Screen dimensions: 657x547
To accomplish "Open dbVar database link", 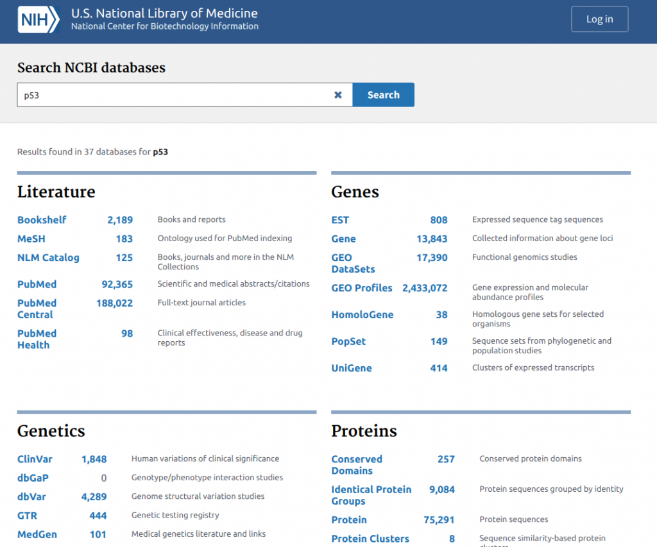I will [31, 497].
